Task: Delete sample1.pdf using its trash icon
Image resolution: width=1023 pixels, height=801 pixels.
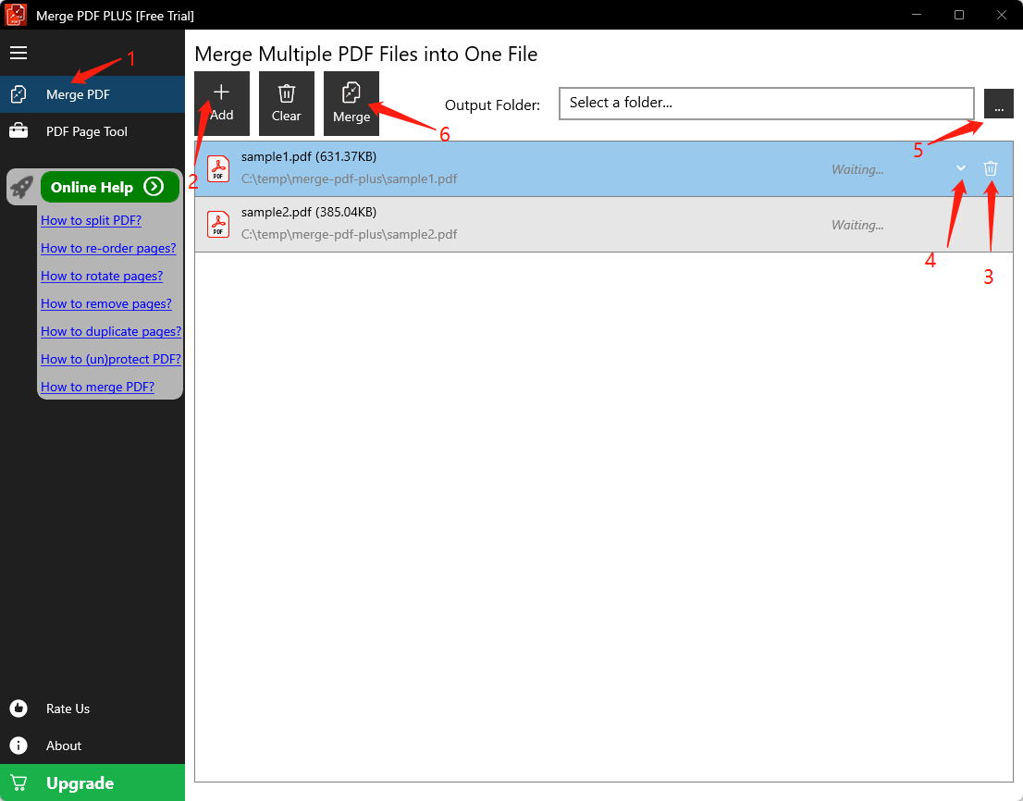Action: tap(990, 168)
